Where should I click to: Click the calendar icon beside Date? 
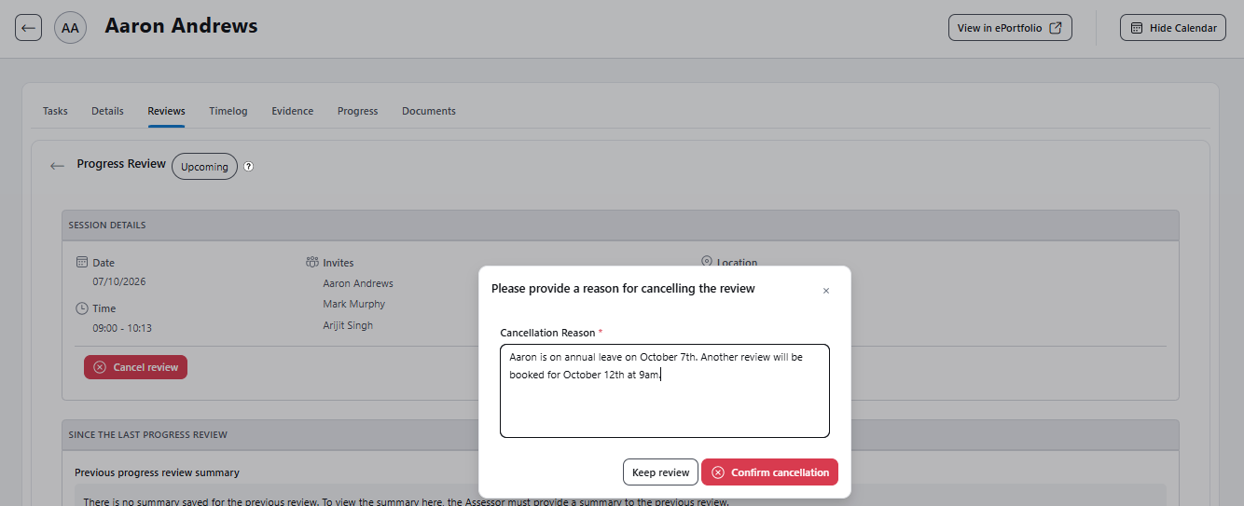[82, 263]
